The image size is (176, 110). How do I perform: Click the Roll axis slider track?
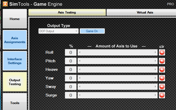point(118,52)
